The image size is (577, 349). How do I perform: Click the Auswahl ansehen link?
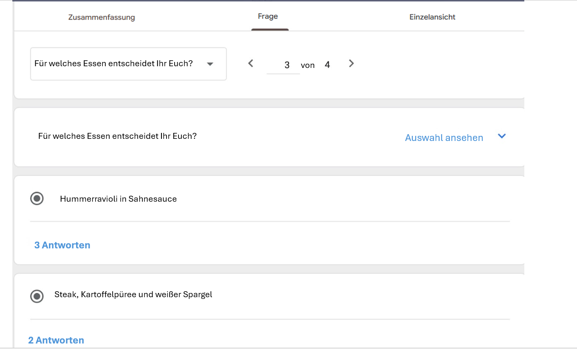(444, 138)
